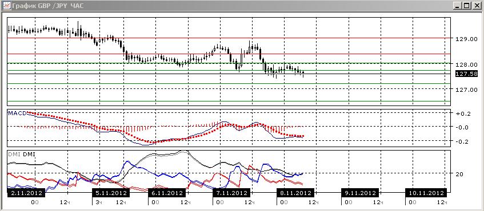Screen dimensions: 484x211
Task: Click the 128.00 price axis label
Action: tap(466, 64)
